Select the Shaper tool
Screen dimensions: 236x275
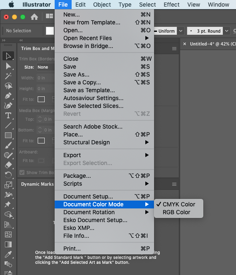click(x=8, y=155)
